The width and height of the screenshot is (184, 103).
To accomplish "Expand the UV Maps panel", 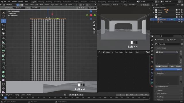I will 160,91.
